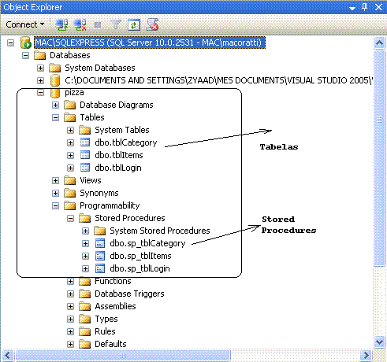Select the Synonyms folder label
This screenshot has height=362, width=387.
click(x=99, y=193)
